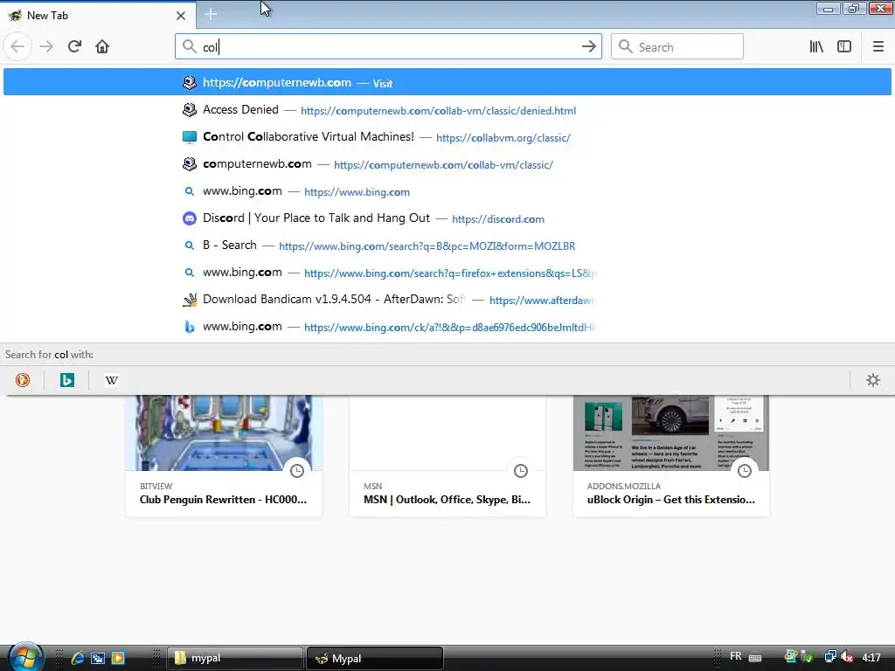Open MSN Outlook Office Skype tile

click(x=447, y=456)
